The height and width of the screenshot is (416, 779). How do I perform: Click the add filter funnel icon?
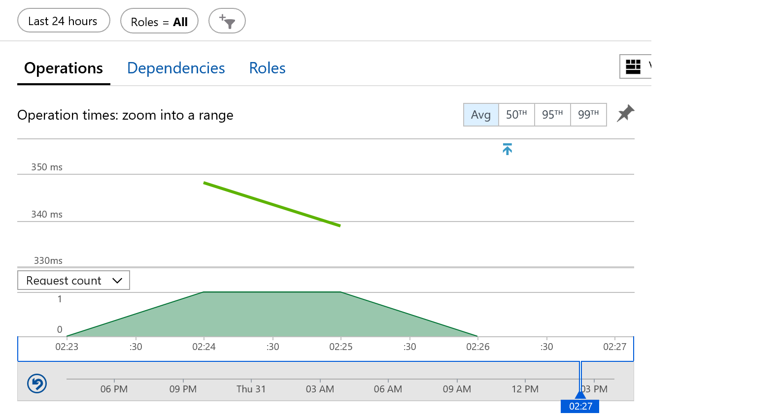(227, 21)
